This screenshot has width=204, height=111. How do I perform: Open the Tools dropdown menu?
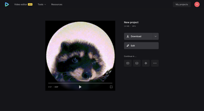point(42,4)
